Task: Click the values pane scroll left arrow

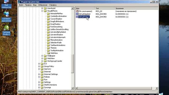Action: coord(76,88)
